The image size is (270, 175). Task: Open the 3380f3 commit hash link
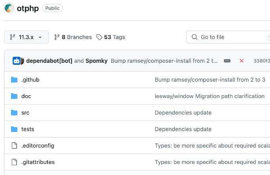click(261, 61)
